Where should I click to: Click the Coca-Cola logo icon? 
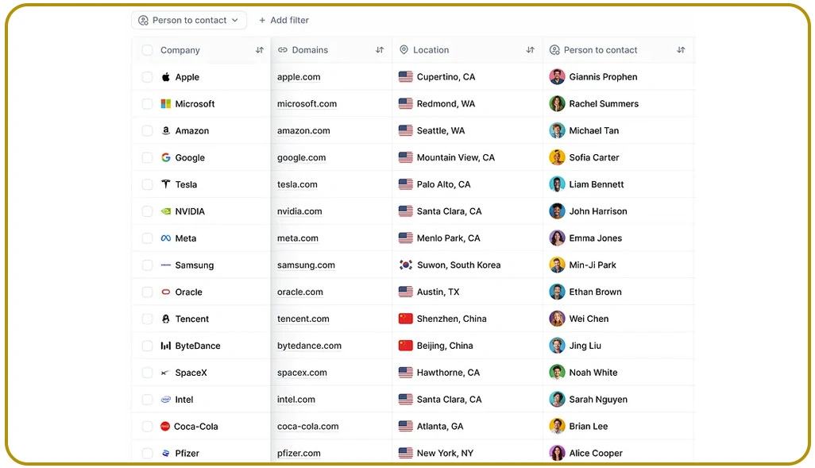coord(165,427)
